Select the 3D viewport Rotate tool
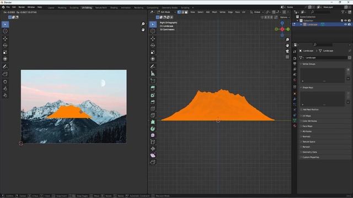Image resolution: width=353 pixels, height=198 pixels. (x=153, y=45)
